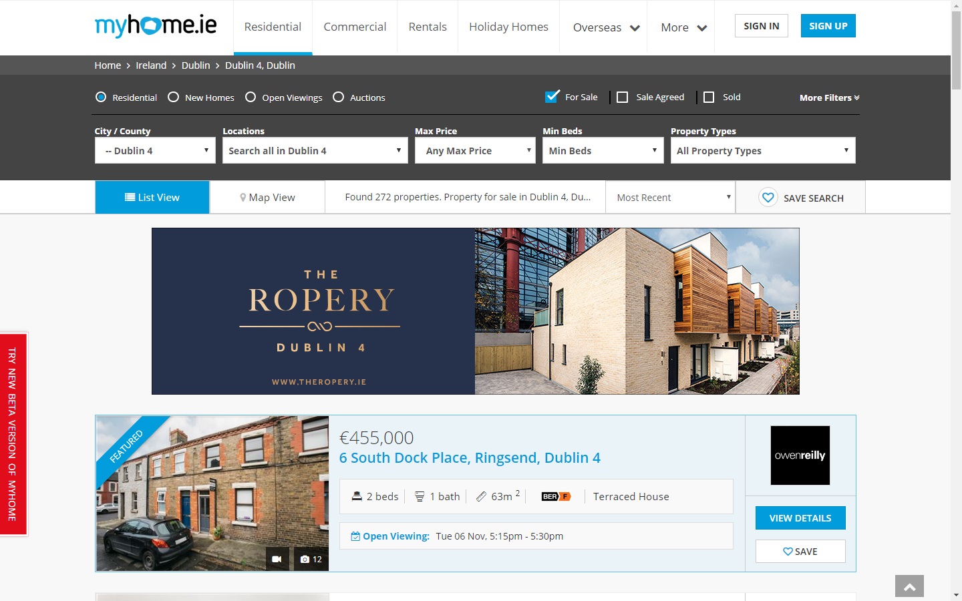Click Save Search button
Viewport: 962px width, 601px height.
800,198
